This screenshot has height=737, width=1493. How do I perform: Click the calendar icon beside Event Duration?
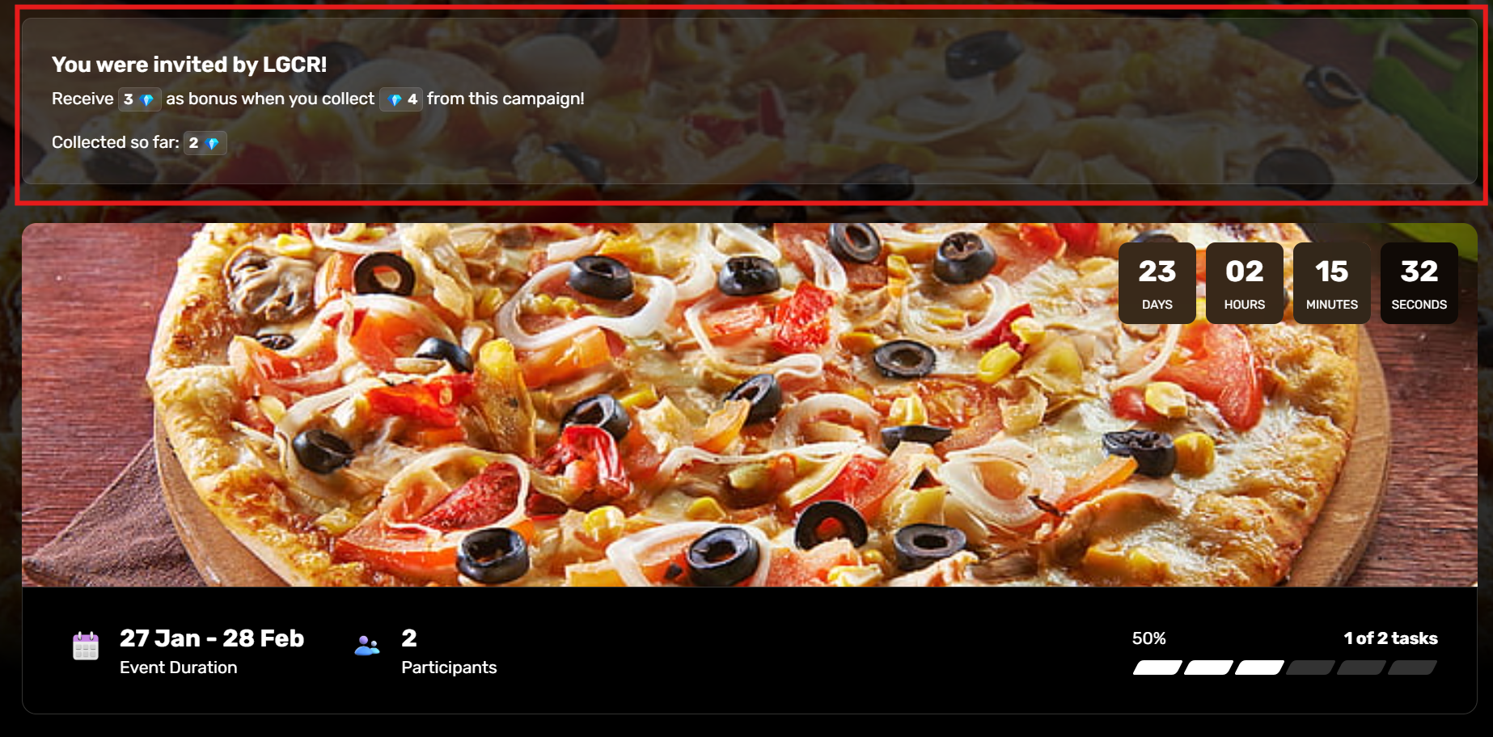pyautogui.click(x=85, y=646)
